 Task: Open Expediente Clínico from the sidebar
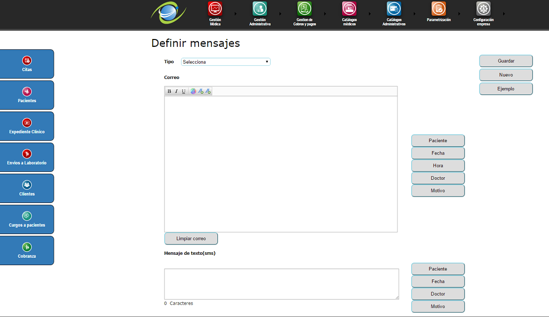(27, 126)
